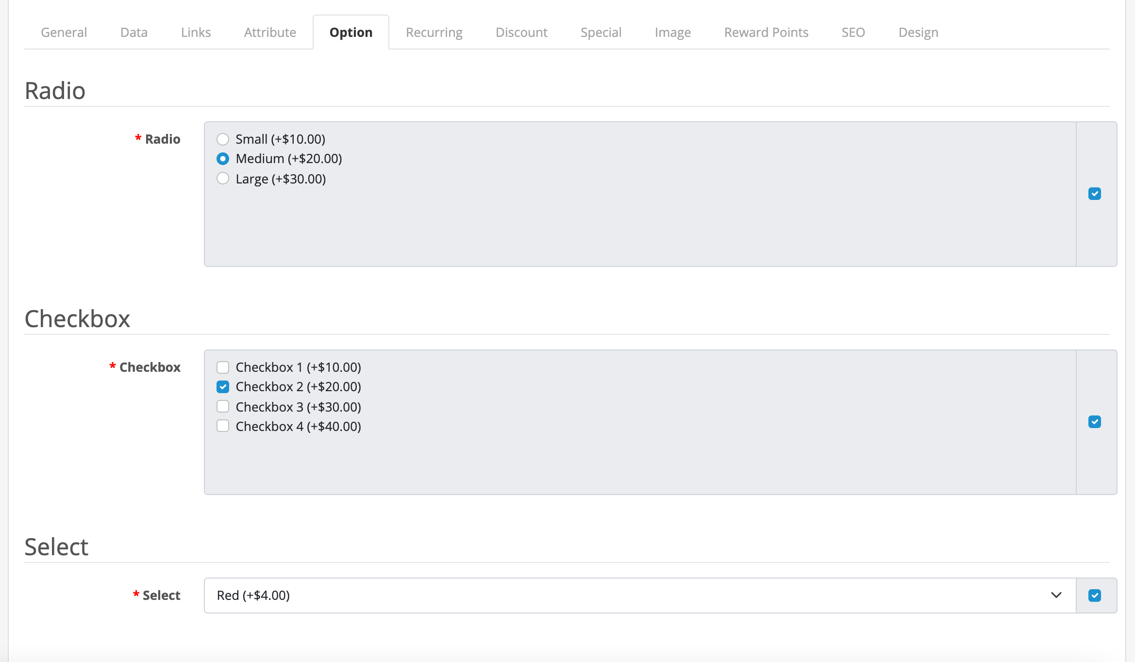Tick Checkbox 3 (+$30.00)
This screenshot has width=1135, height=662.
(223, 406)
